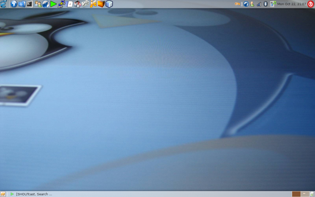Screen dimensions: 315x197
Task: Launch the dice games icon
Action: point(85,4)
